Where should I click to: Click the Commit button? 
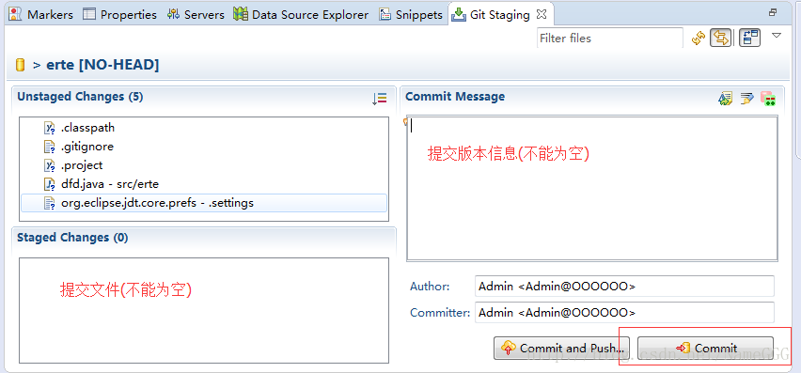705,348
